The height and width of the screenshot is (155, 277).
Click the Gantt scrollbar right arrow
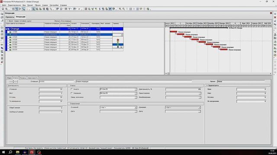click(271, 74)
